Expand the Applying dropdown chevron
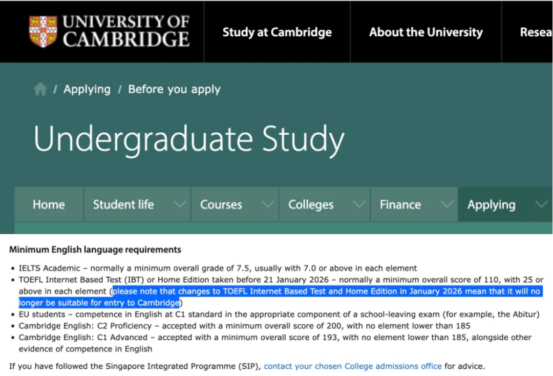 click(541, 204)
